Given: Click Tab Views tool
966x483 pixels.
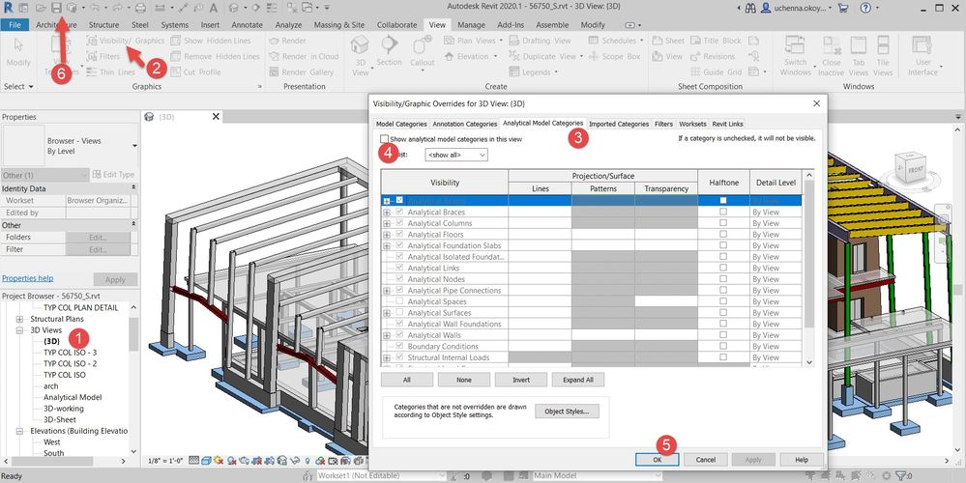Looking at the screenshot, I should click(x=859, y=55).
